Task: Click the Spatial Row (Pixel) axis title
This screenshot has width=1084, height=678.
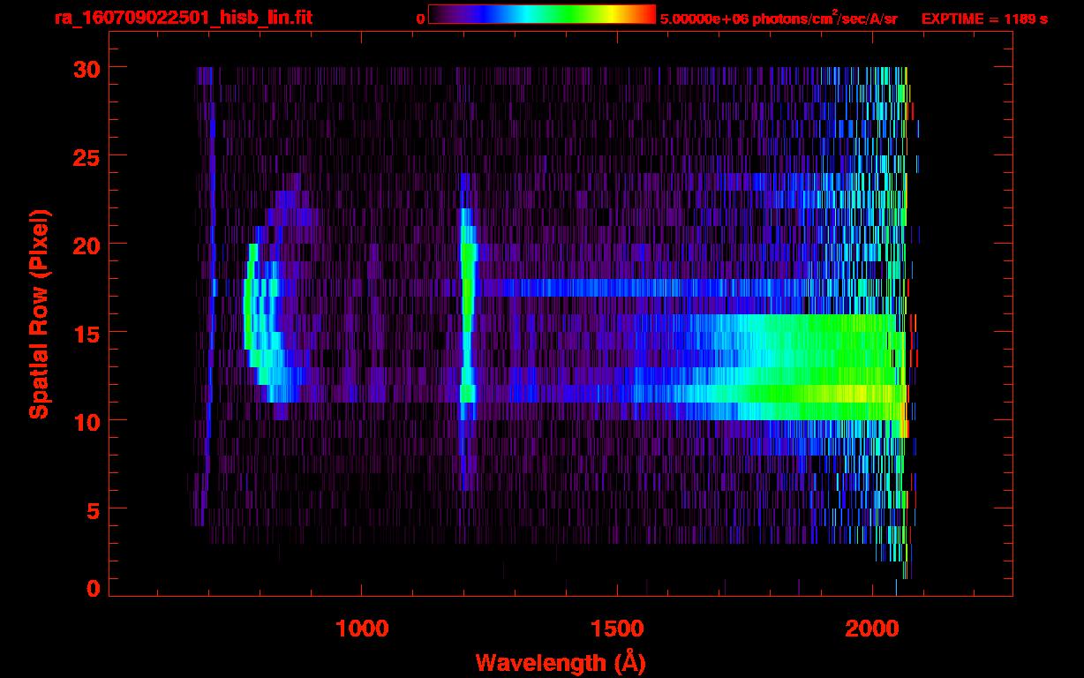Action: (x=38, y=313)
